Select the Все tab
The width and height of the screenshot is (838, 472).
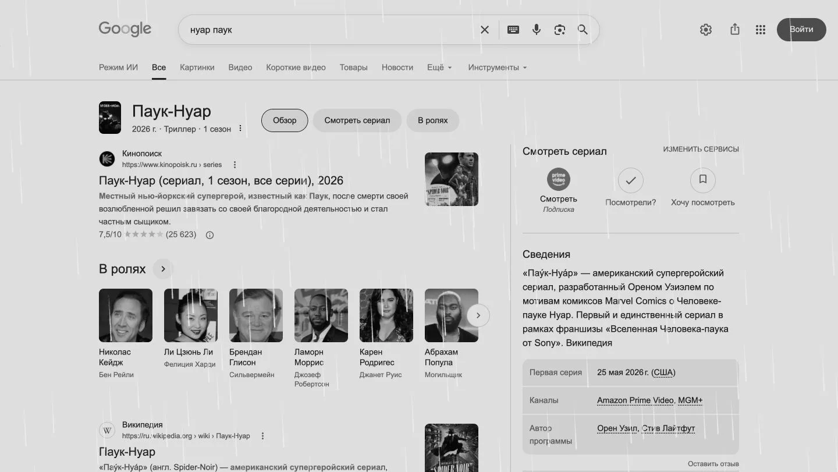click(159, 68)
